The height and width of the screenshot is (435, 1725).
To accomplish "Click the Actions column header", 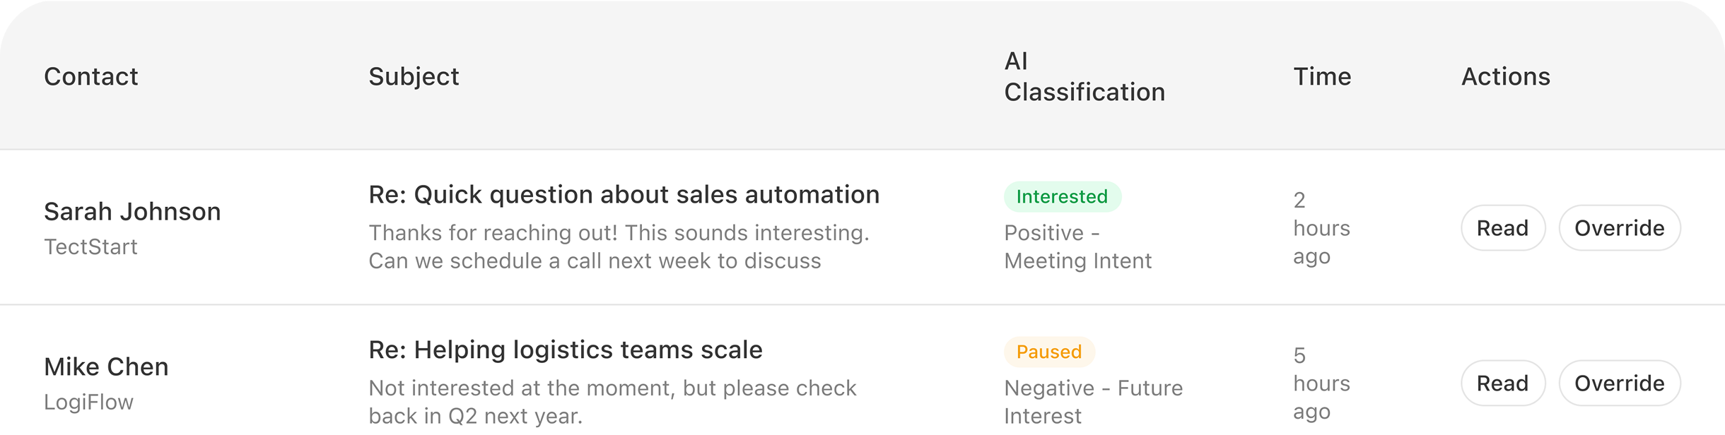I will tap(1505, 76).
